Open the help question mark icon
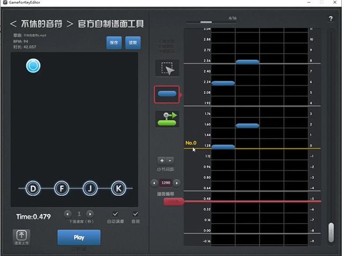 pyautogui.click(x=331, y=19)
